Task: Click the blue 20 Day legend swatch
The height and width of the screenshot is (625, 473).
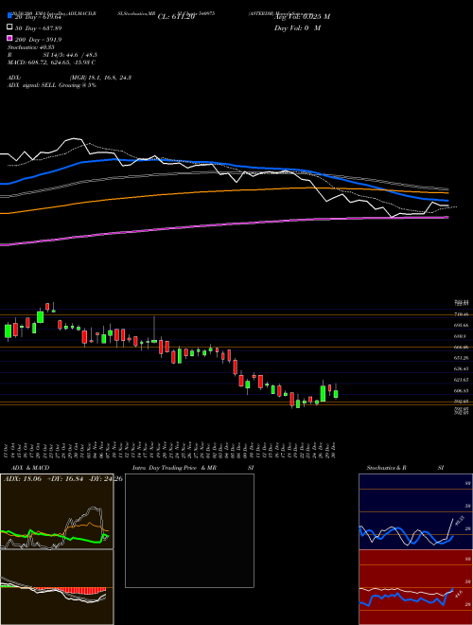Action: click(10, 15)
